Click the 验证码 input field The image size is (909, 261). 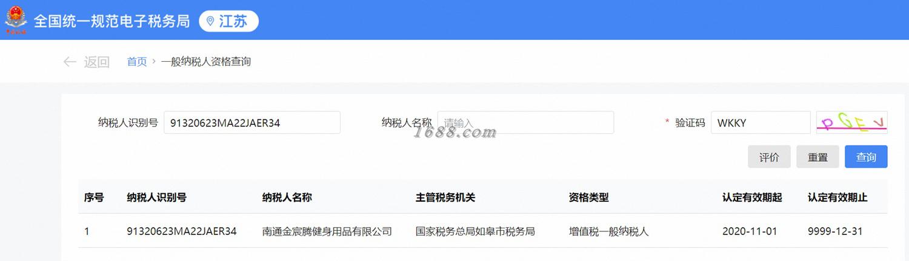[x=761, y=122]
